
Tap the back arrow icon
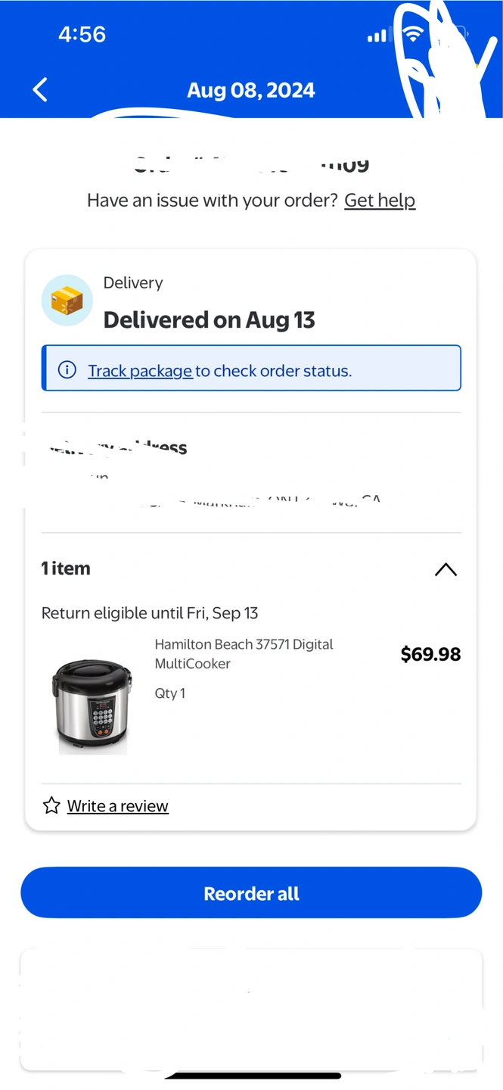[x=40, y=90]
